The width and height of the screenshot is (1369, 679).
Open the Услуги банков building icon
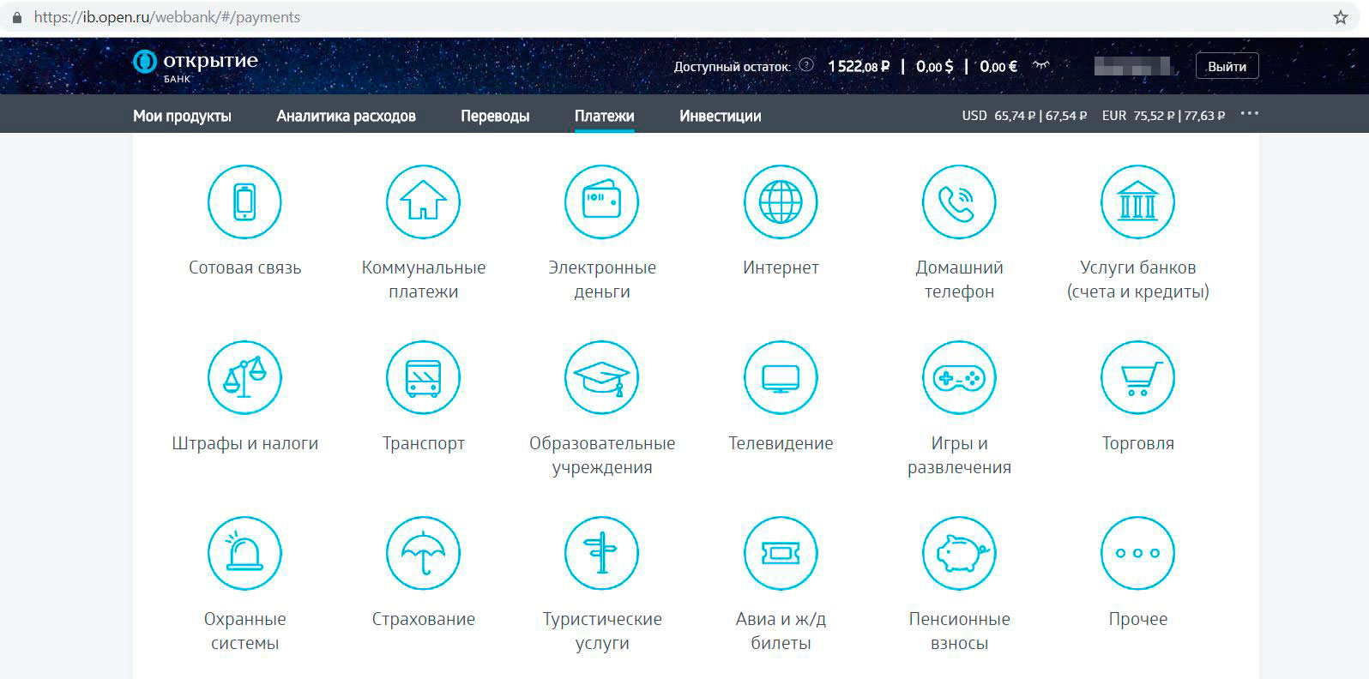[x=1137, y=201]
